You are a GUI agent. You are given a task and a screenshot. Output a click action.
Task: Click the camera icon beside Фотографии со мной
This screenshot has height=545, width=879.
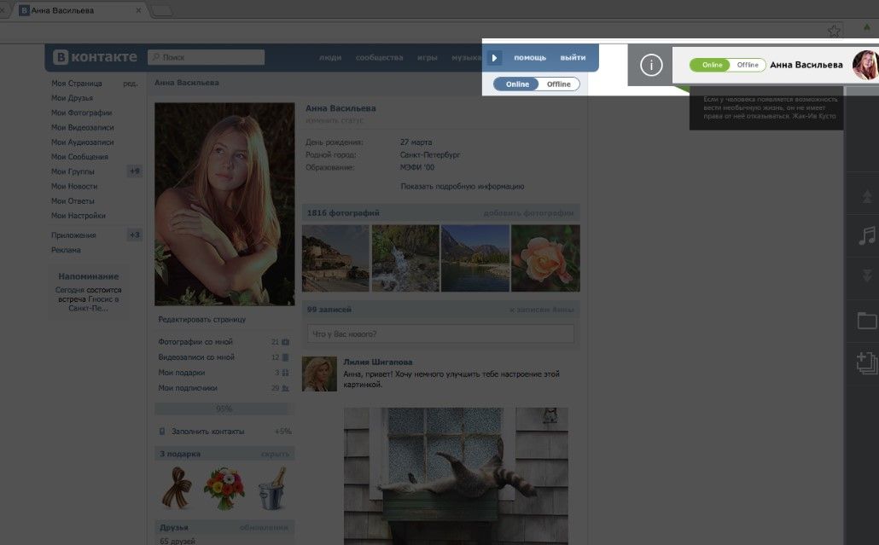[x=285, y=342]
